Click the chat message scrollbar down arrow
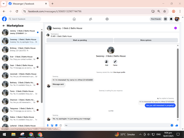The height and width of the screenshot is (138, 184). click(178, 120)
